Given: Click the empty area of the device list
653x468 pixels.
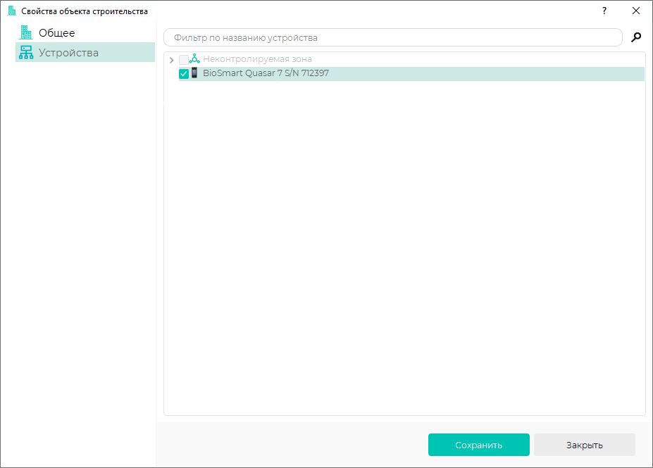Looking at the screenshot, I should click(404, 247).
